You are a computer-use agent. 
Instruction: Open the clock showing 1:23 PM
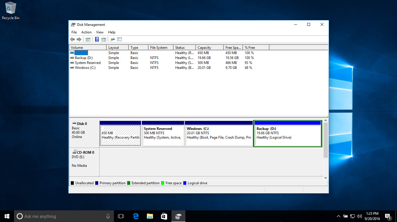[373, 216]
